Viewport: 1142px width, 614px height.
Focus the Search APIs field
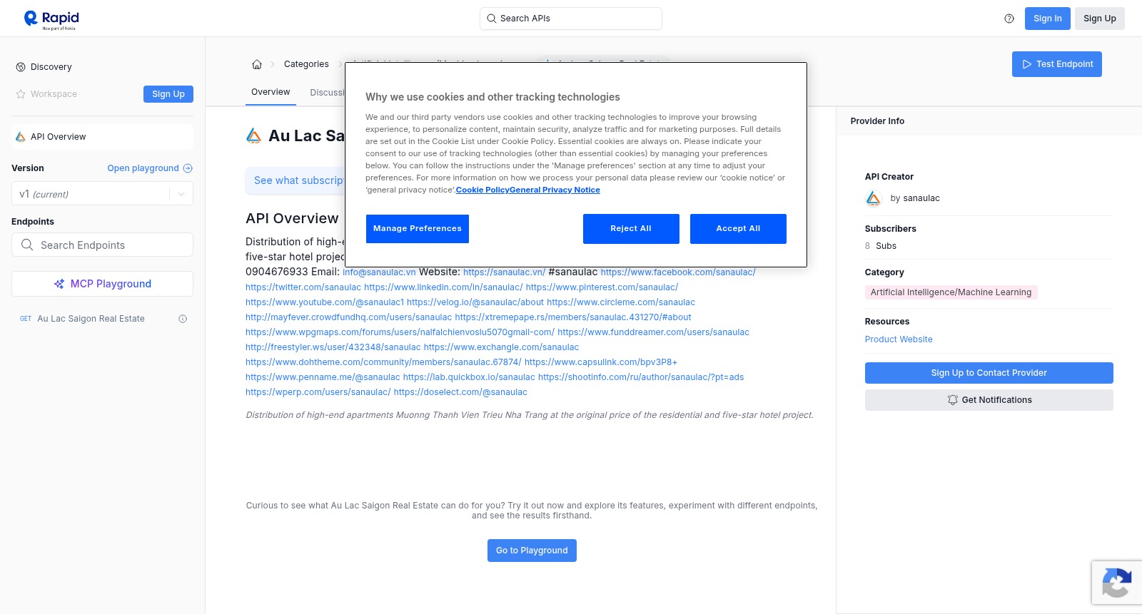571,19
